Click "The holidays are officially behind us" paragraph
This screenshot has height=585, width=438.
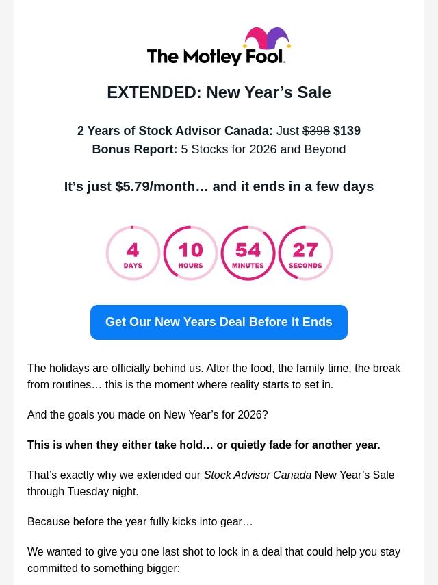pyautogui.click(x=214, y=376)
